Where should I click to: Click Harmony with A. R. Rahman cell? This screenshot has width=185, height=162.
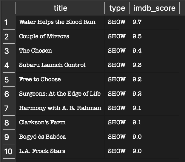pos(60,108)
